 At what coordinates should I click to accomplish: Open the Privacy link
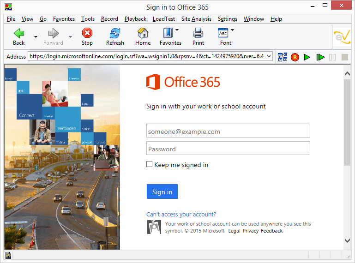coord(250,231)
